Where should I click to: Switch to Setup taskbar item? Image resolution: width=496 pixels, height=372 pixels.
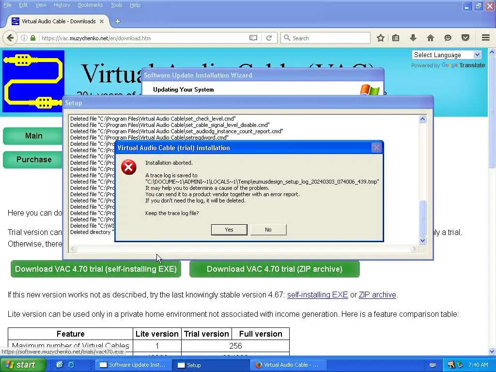pyautogui.click(x=210, y=365)
